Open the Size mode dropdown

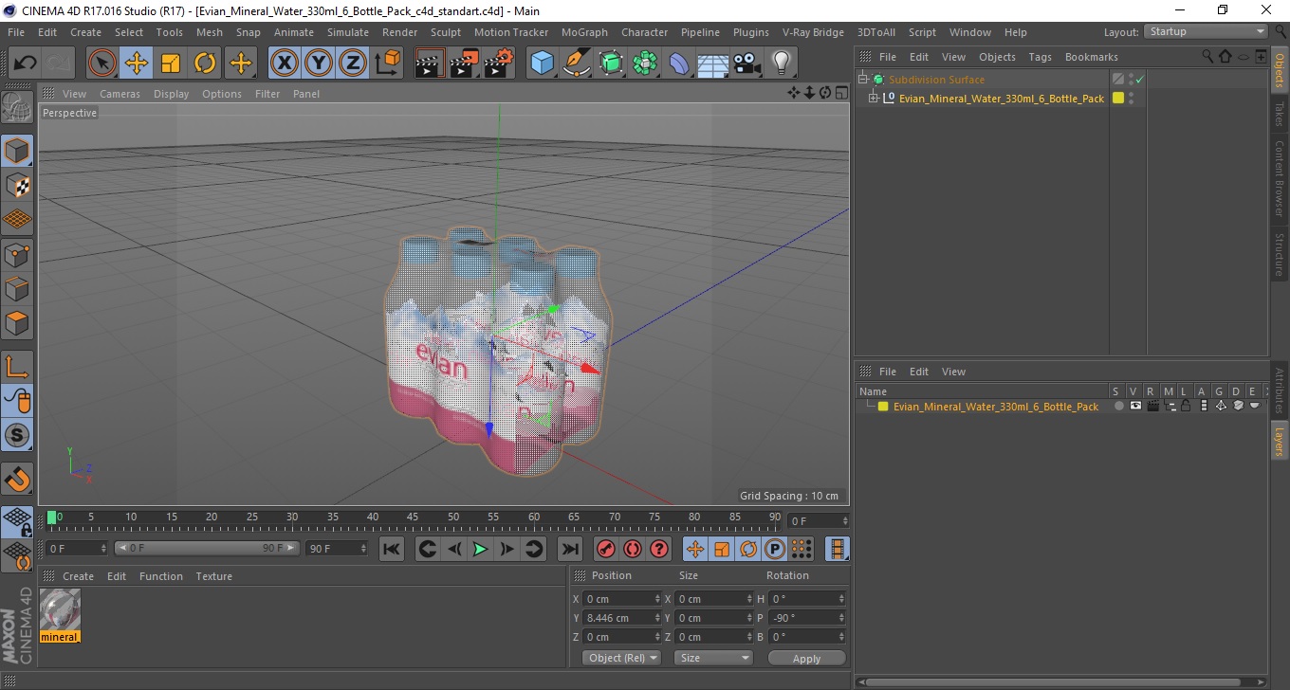point(713,658)
